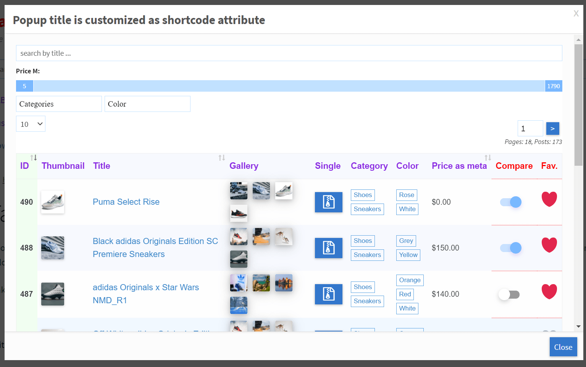Click the blue Close button
Image resolution: width=586 pixels, height=367 pixels.
tap(563, 347)
